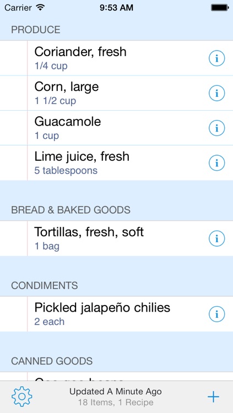Mark Guacamole as bought in left margin

(x=13, y=128)
